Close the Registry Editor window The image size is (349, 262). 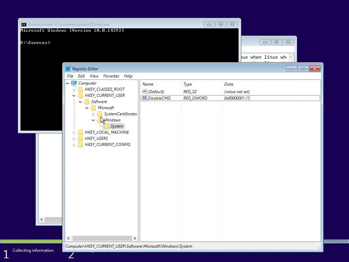coord(315,69)
